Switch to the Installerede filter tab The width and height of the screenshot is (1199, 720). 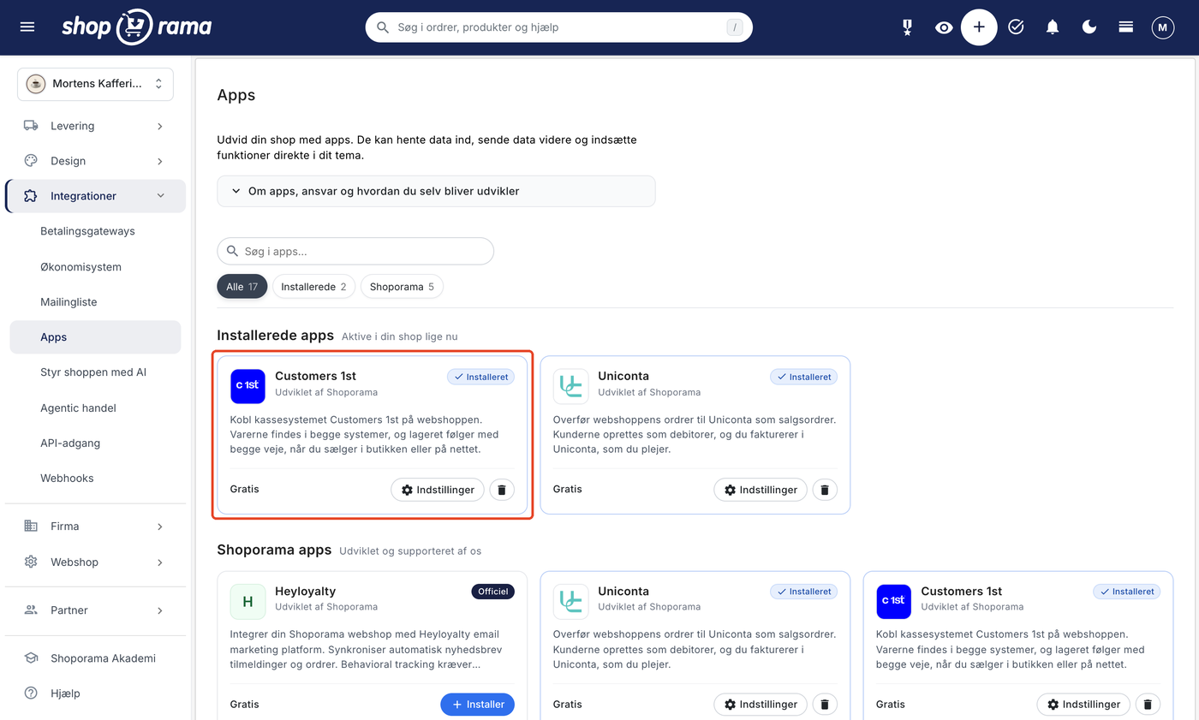313,287
